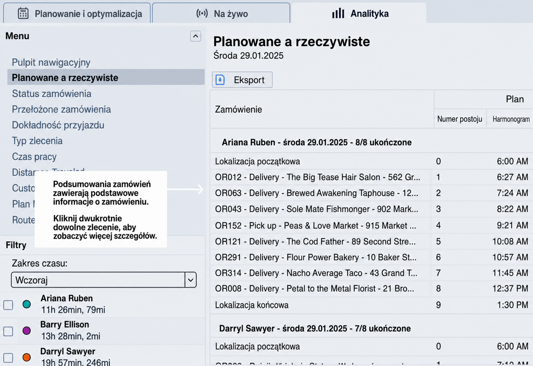Click the live broadcast icon on Na żywo tab
Screen dimensions: 533x366
[x=202, y=13]
